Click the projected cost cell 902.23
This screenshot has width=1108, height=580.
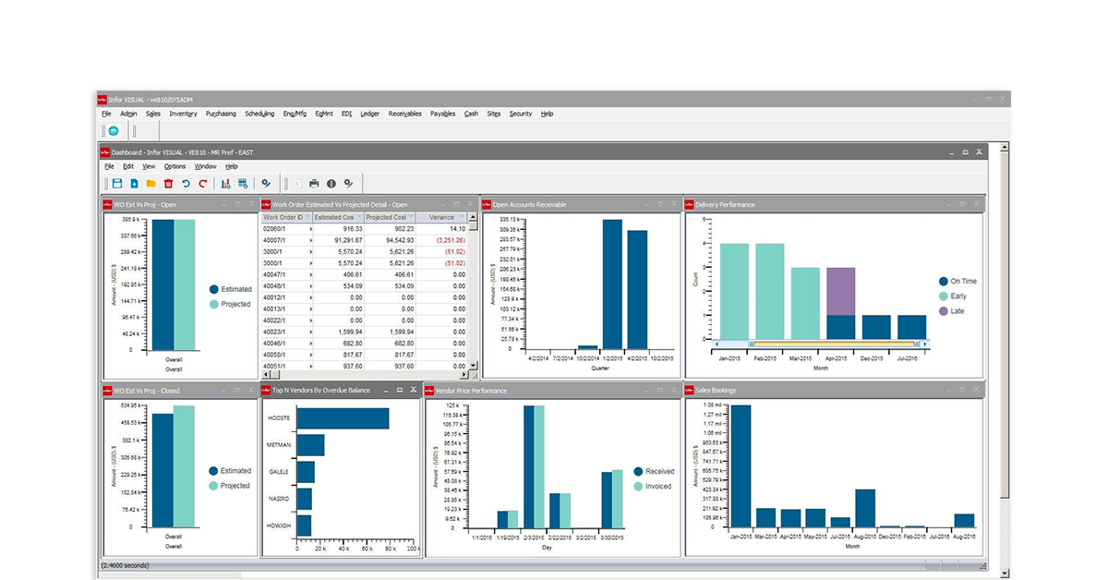(x=391, y=229)
